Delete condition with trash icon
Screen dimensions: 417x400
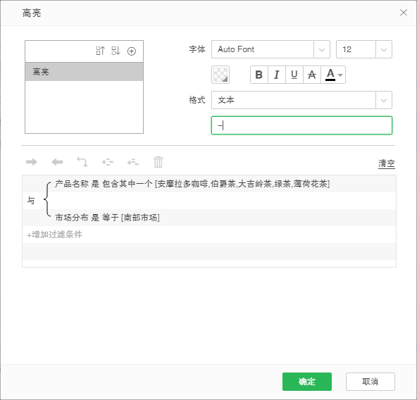click(x=158, y=162)
